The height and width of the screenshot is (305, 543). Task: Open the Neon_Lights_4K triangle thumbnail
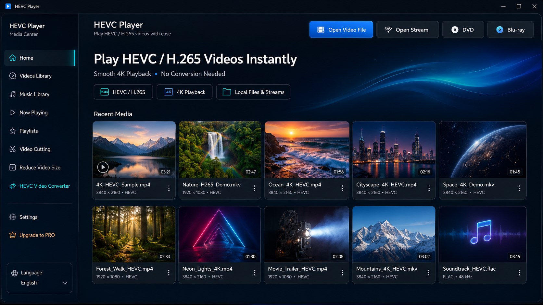(220, 234)
